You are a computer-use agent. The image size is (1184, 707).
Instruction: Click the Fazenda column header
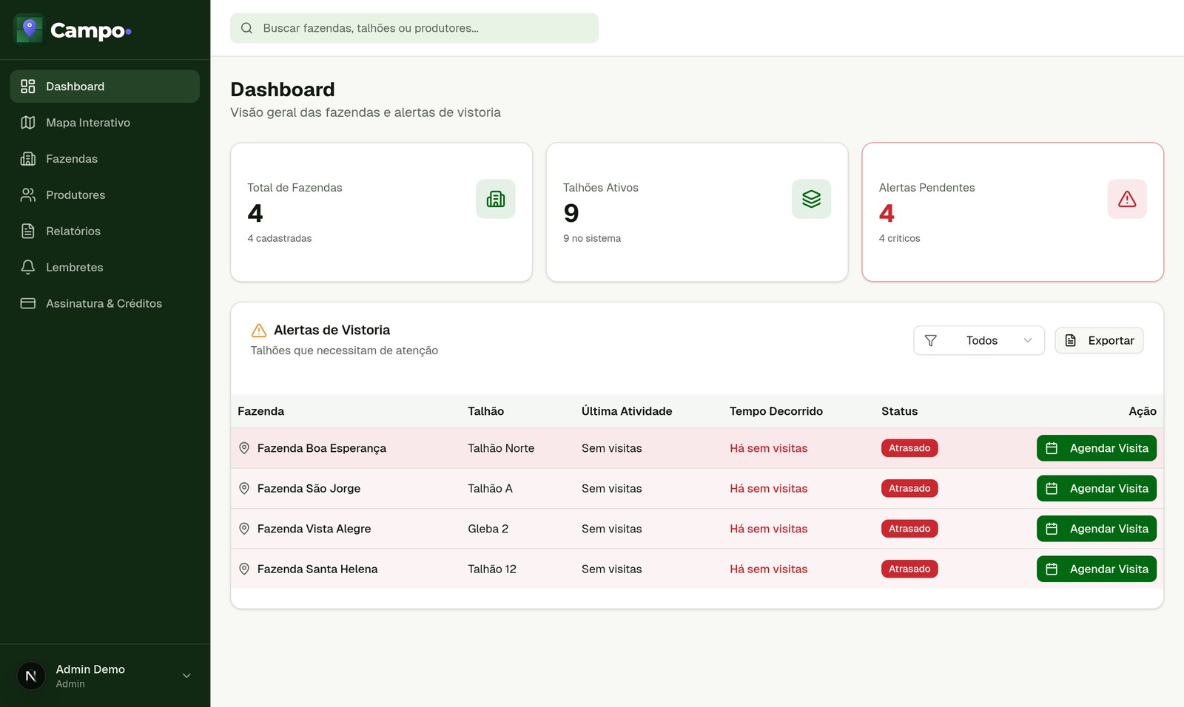pyautogui.click(x=260, y=411)
